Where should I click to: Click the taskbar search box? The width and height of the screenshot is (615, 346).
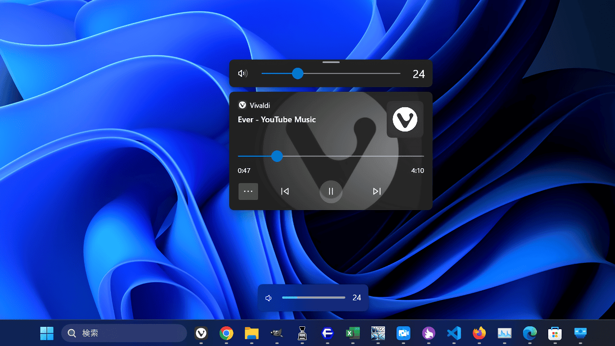click(124, 333)
